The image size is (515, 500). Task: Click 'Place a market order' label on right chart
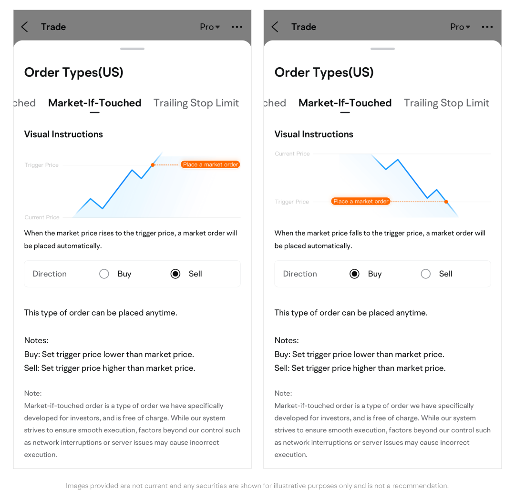[x=360, y=202]
